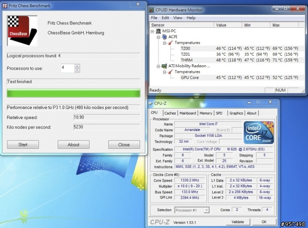Click the Fritz Chess Benchmark title bar icon

pyautogui.click(x=5, y=6)
